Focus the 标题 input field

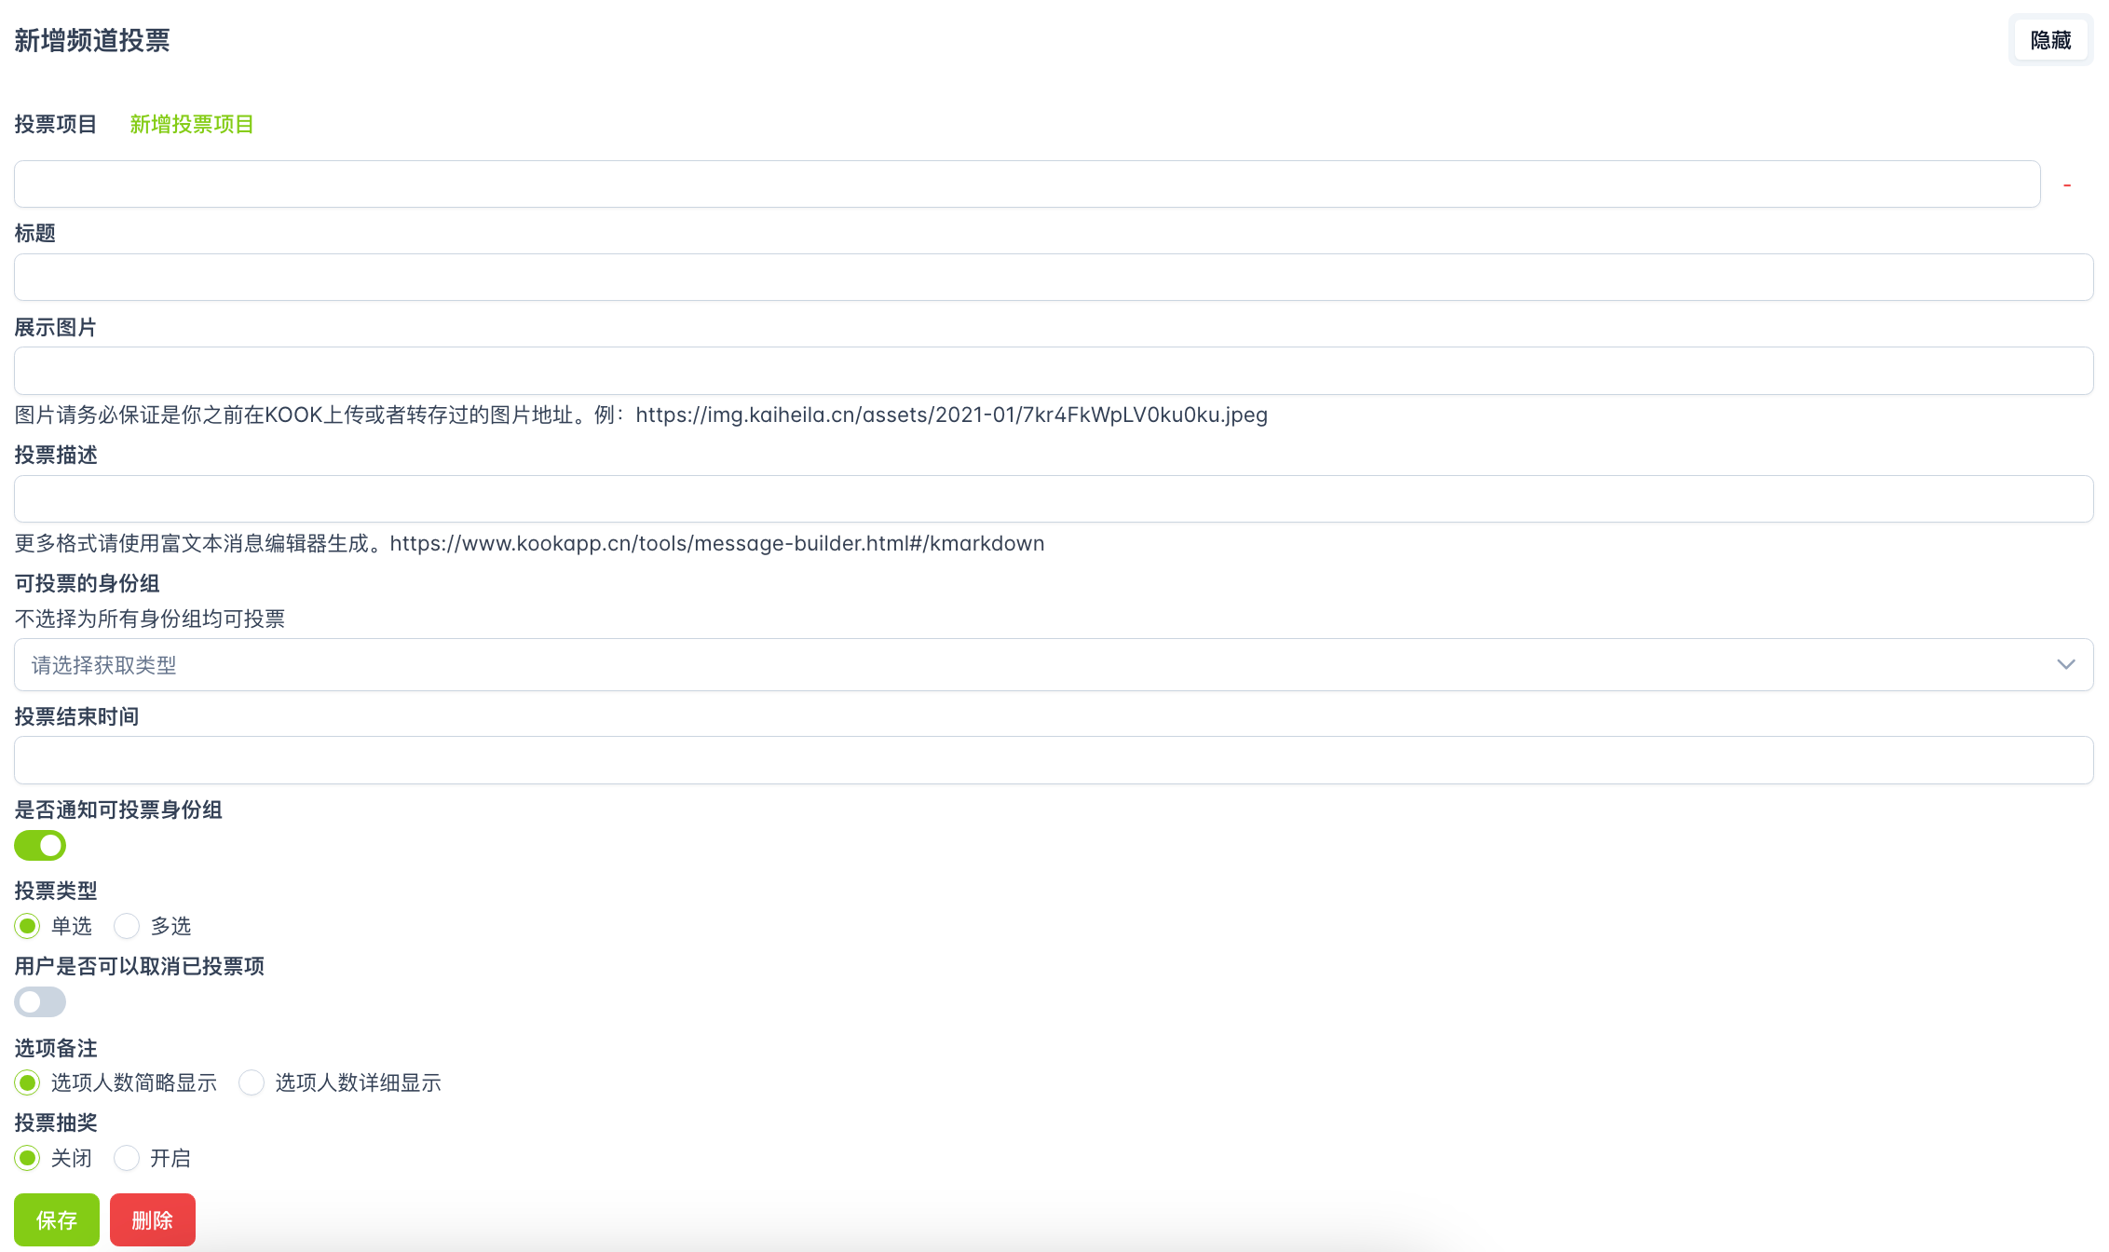pos(1053,277)
